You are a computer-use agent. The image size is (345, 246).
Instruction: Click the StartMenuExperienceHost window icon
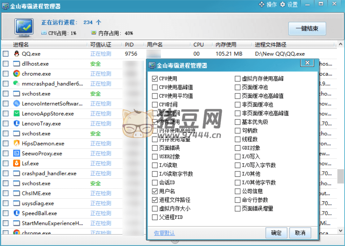click(x=17, y=223)
